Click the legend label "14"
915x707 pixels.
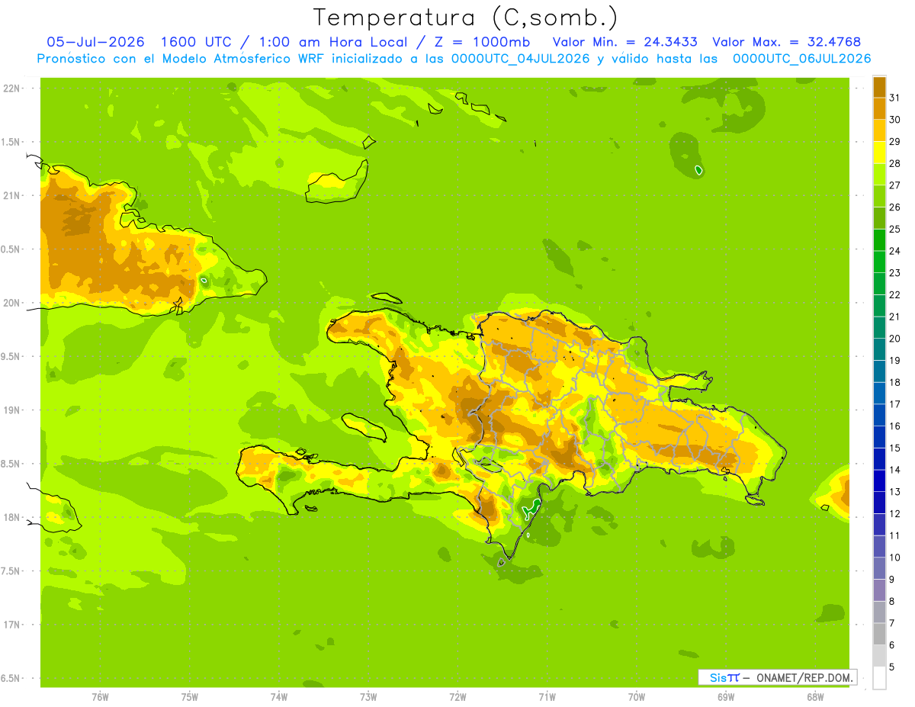[x=894, y=470]
